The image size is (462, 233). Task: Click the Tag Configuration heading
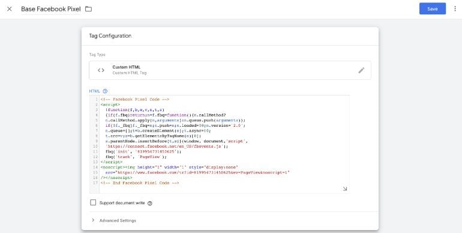[x=110, y=36]
